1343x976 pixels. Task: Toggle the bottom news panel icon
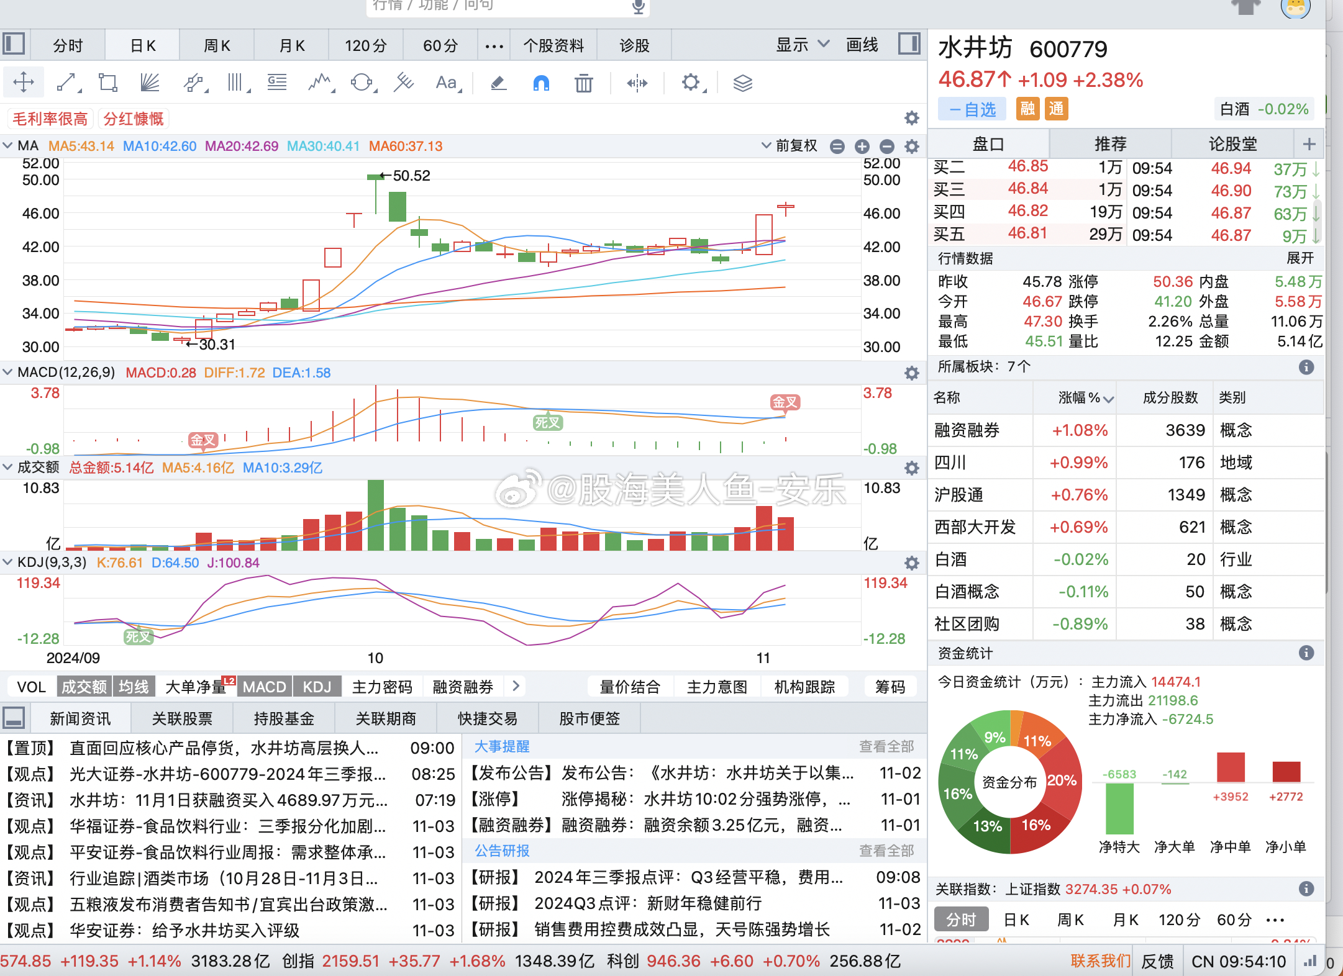pyautogui.click(x=14, y=718)
